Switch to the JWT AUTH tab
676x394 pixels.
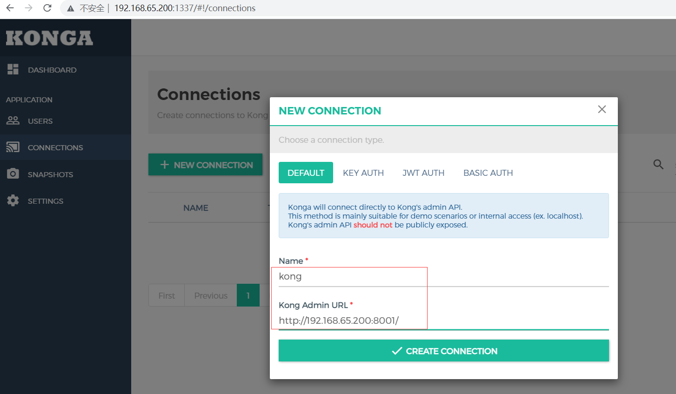coord(423,173)
